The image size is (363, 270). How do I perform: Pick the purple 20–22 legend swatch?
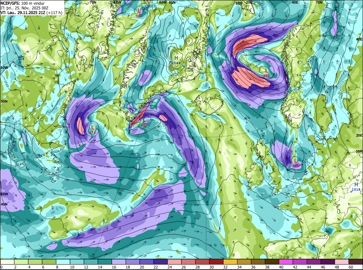click(x=147, y=262)
